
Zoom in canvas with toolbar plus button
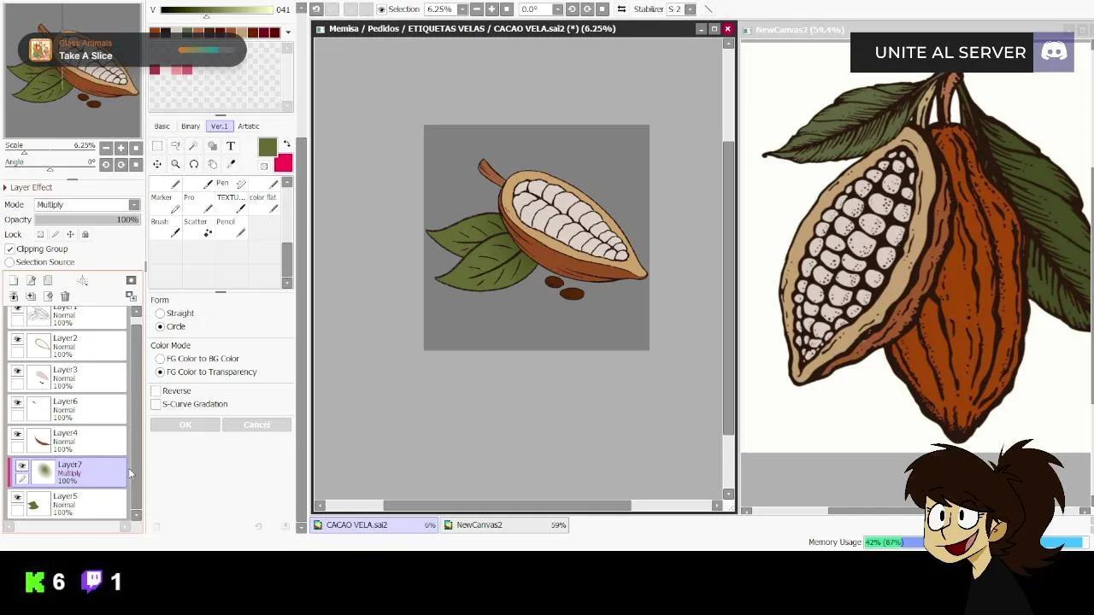click(x=491, y=9)
